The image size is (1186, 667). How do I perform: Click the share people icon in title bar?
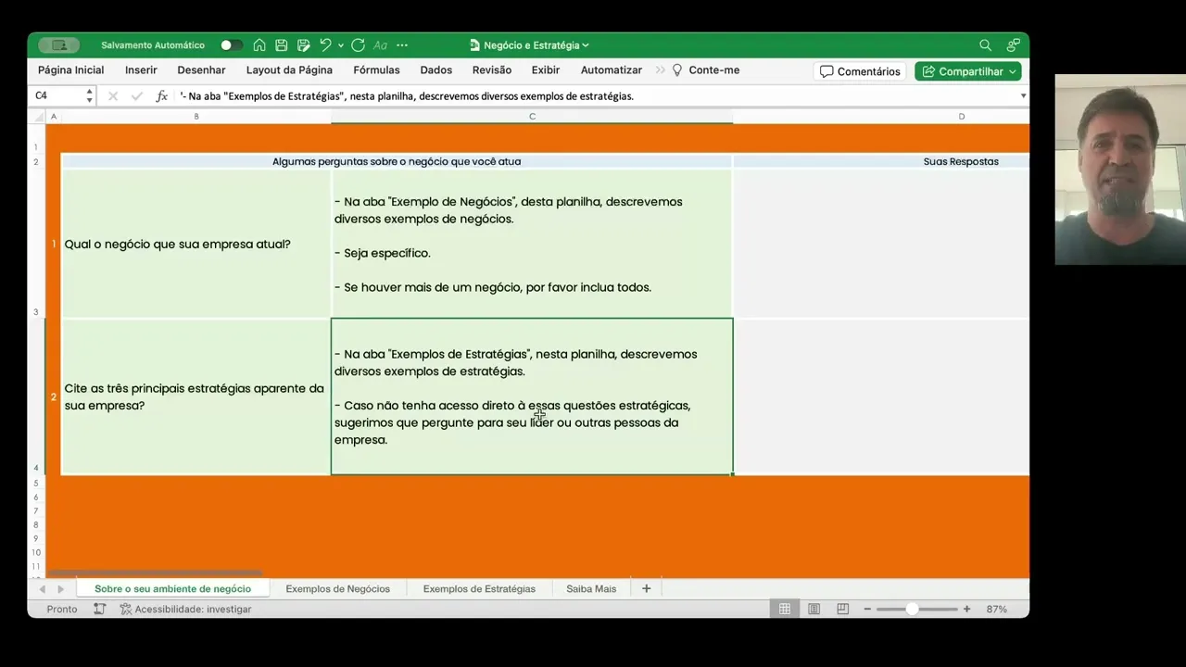pyautogui.click(x=1014, y=45)
